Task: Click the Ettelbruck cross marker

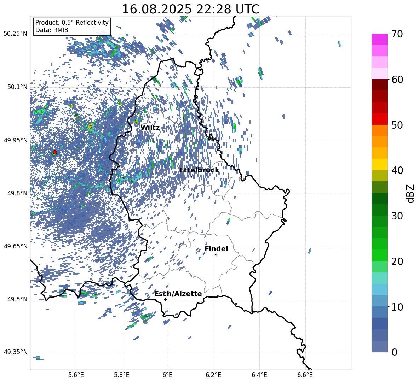Action: (191, 176)
